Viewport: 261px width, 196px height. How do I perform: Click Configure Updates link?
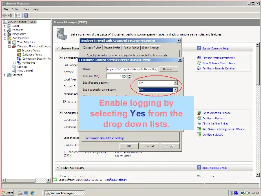214,118
